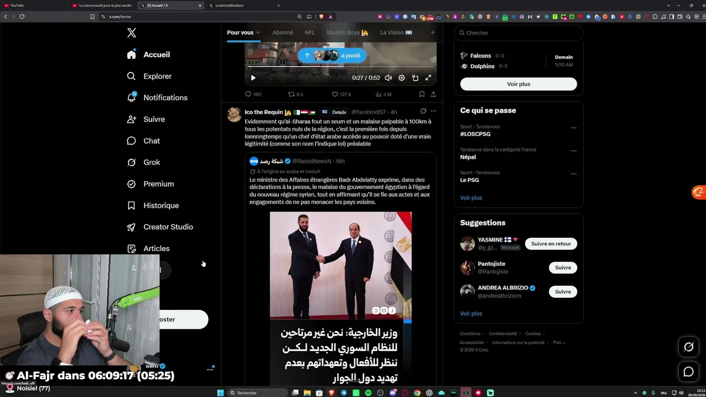706x397 pixels.
Task: Seek the video using the progress bar
Action: coord(340,67)
